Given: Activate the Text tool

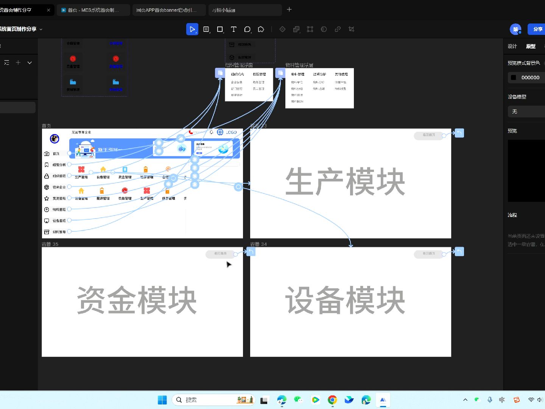Looking at the screenshot, I should pyautogui.click(x=234, y=29).
